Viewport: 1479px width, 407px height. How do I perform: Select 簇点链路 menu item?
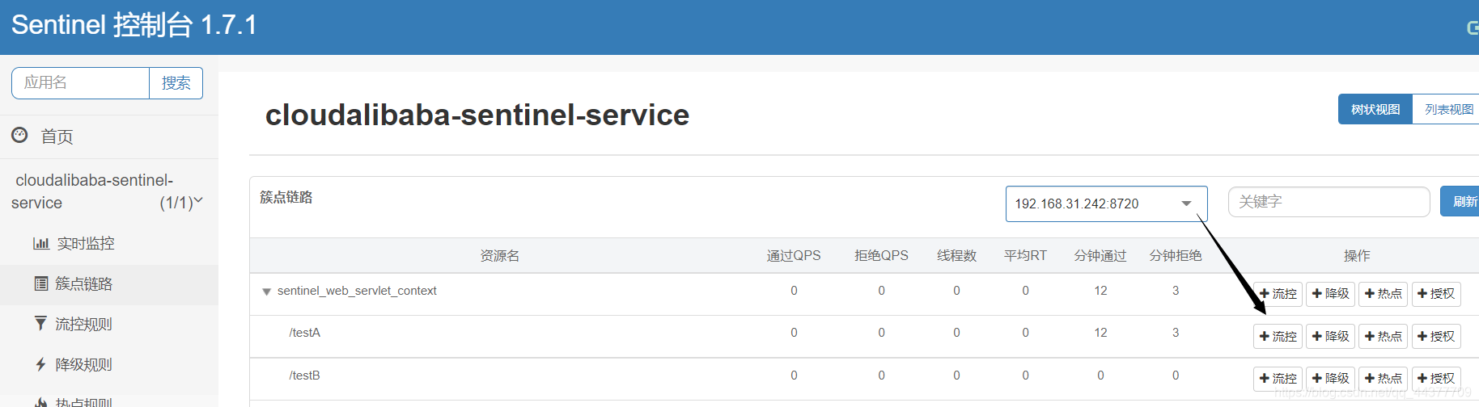(83, 283)
